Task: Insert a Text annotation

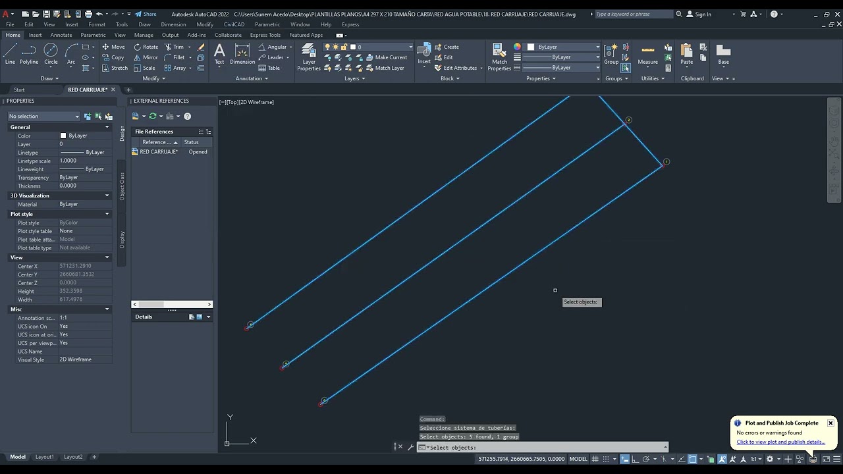Action: click(x=219, y=54)
